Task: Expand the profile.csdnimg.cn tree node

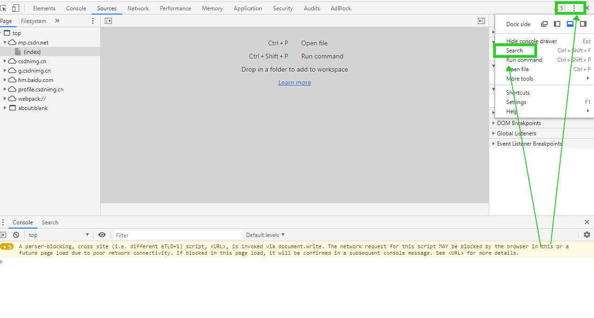Action: [5, 89]
